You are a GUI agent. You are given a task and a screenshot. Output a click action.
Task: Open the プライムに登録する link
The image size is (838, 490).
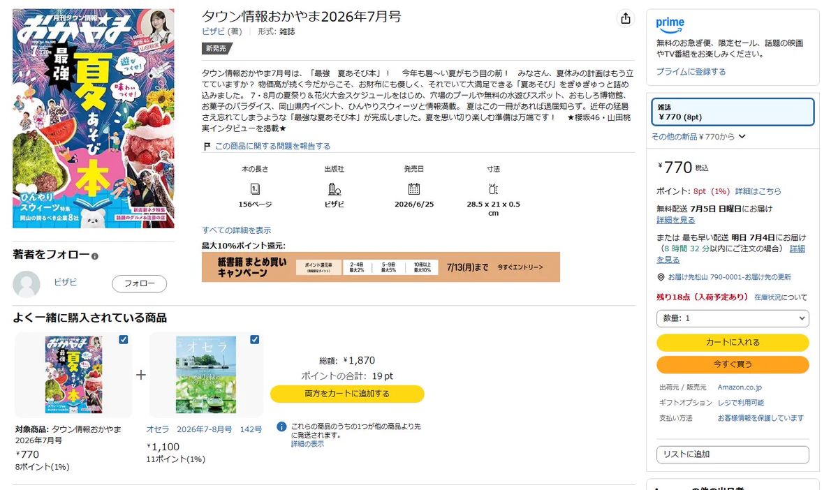coord(691,72)
